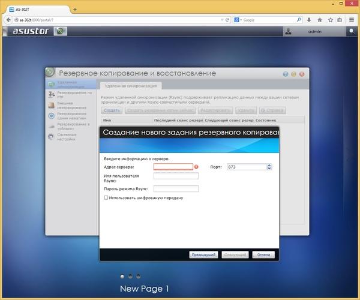
Task: Open help via the blue globe window icon
Action: [286, 74]
